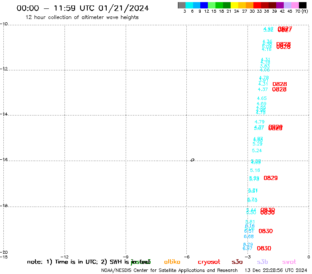This screenshot has height=274, width=312.
Task: Click the wave height value 4.69
Action: 261,104
